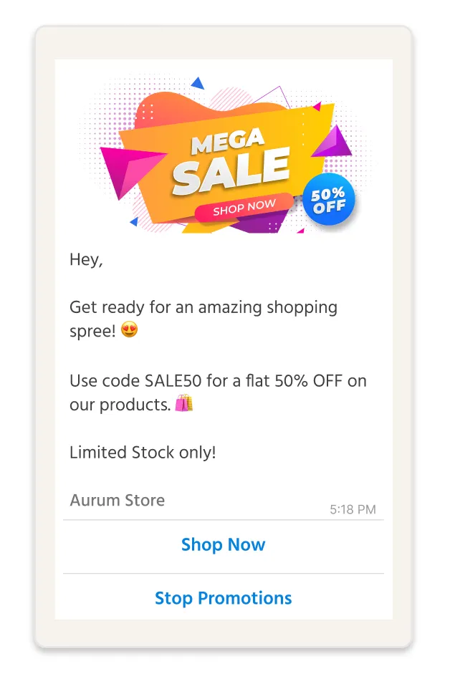Click the Shop Now button
This screenshot has height=679, width=450.
pyautogui.click(x=223, y=545)
